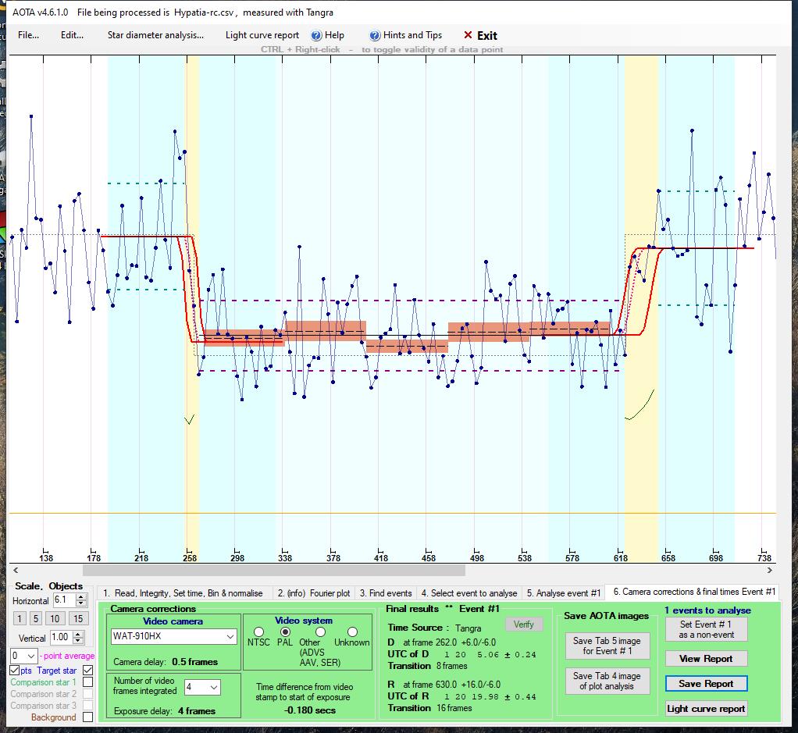Click the '-0.180 secs' time difference value
798x733 pixels.
tap(309, 710)
